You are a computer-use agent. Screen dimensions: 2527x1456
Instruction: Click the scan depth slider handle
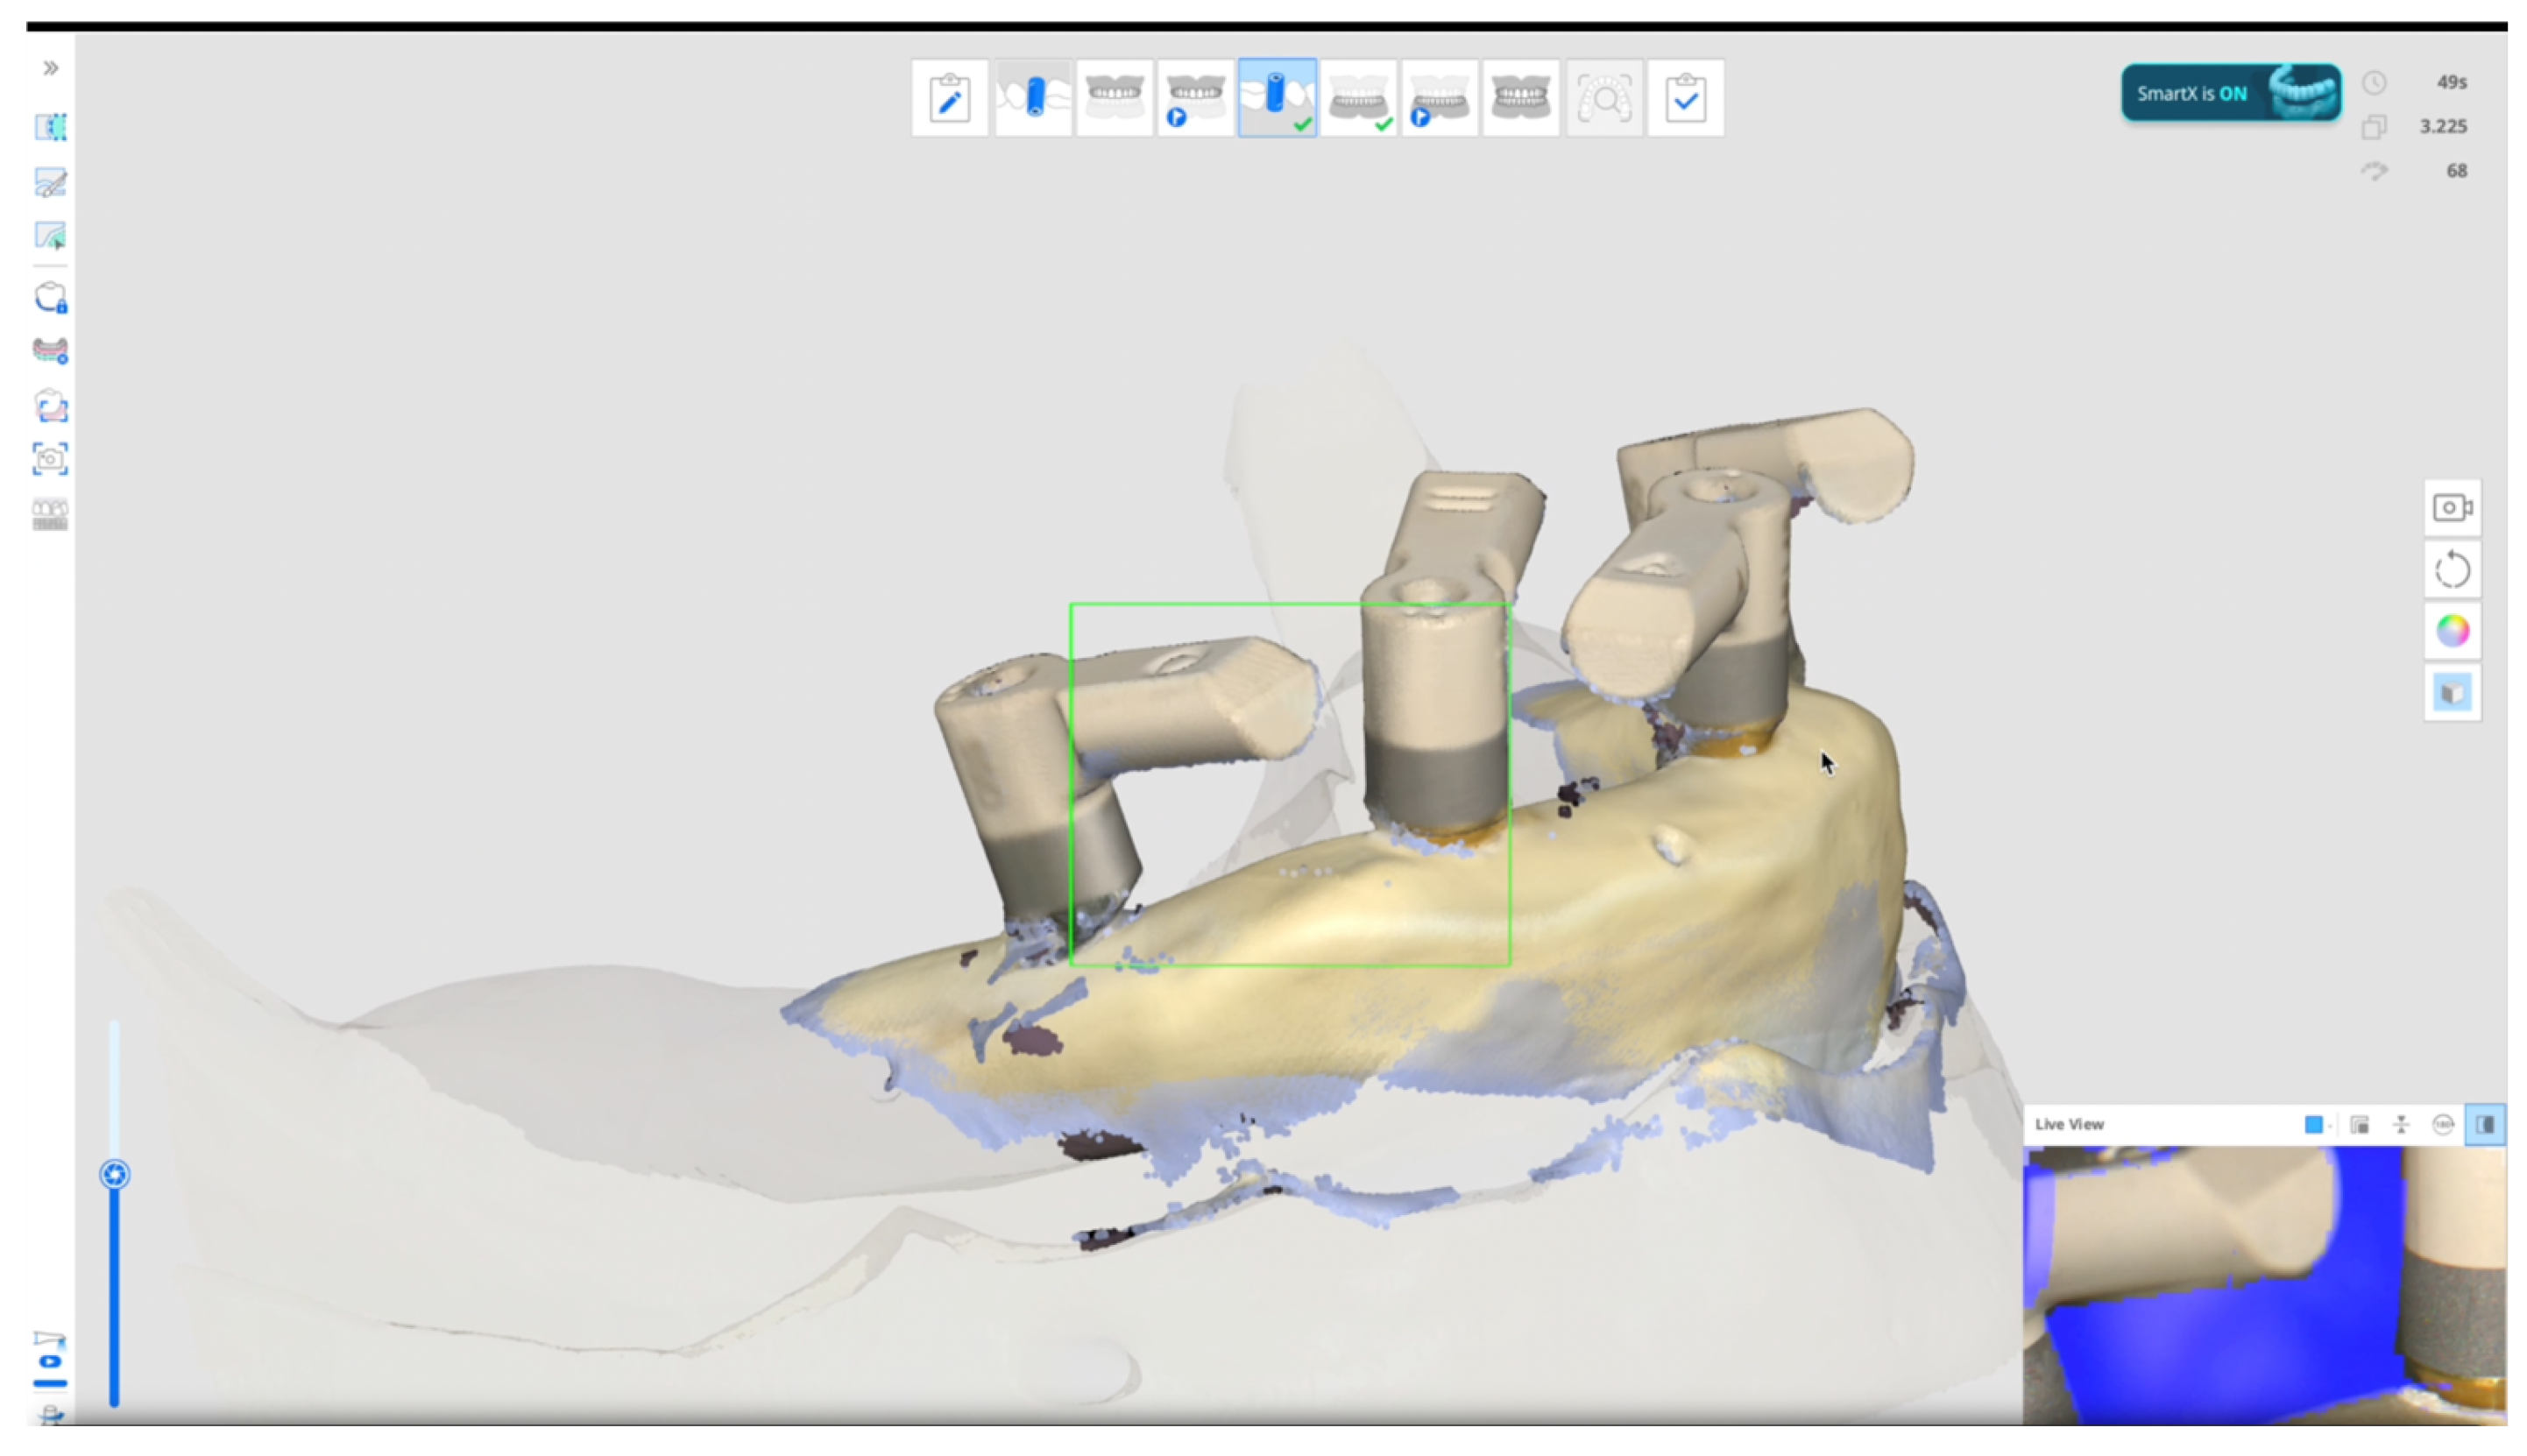pyautogui.click(x=115, y=1174)
